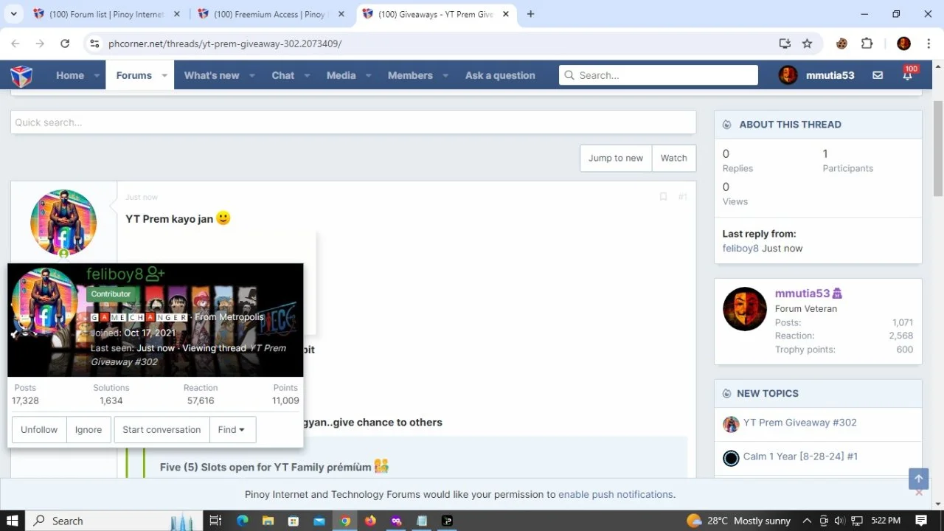Click the install app icon in address bar
Image resolution: width=944 pixels, height=531 pixels.
coord(785,44)
